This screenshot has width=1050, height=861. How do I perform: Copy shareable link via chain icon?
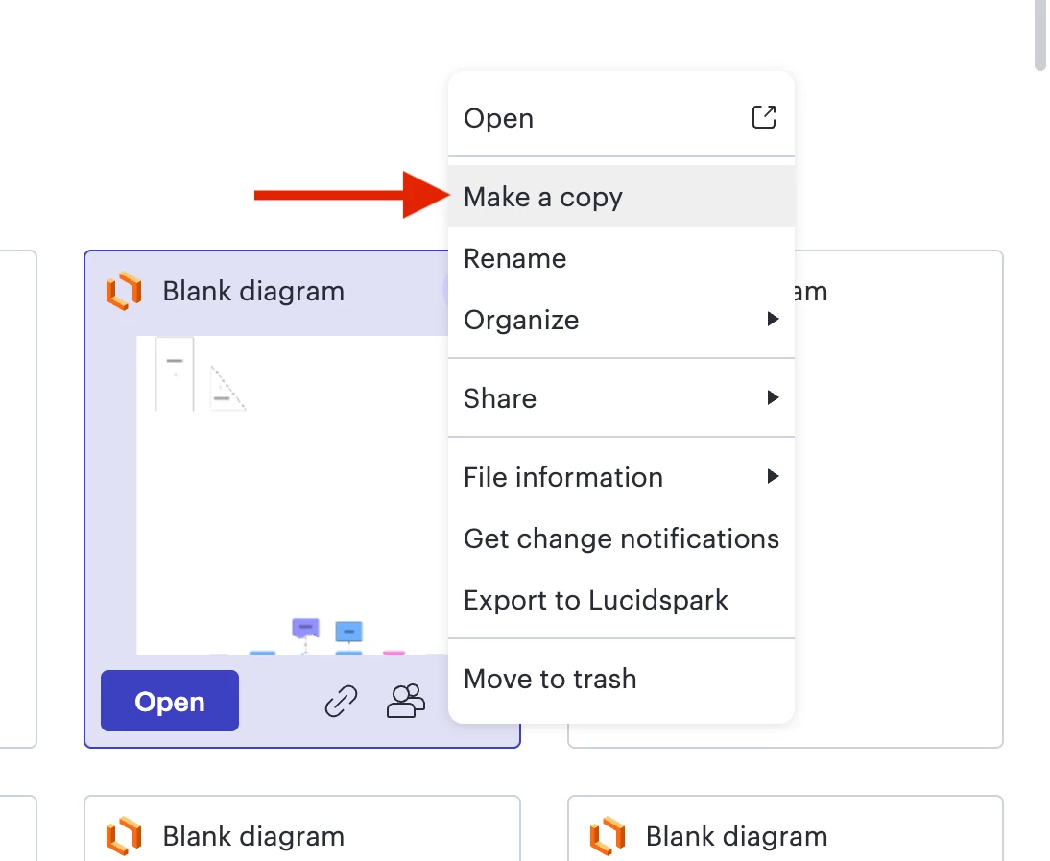(x=341, y=702)
